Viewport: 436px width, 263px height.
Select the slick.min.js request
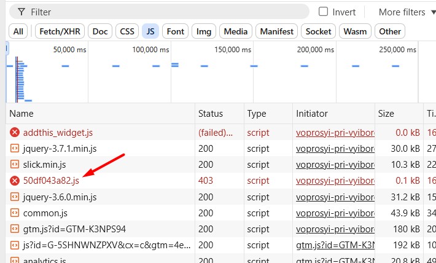click(x=44, y=165)
